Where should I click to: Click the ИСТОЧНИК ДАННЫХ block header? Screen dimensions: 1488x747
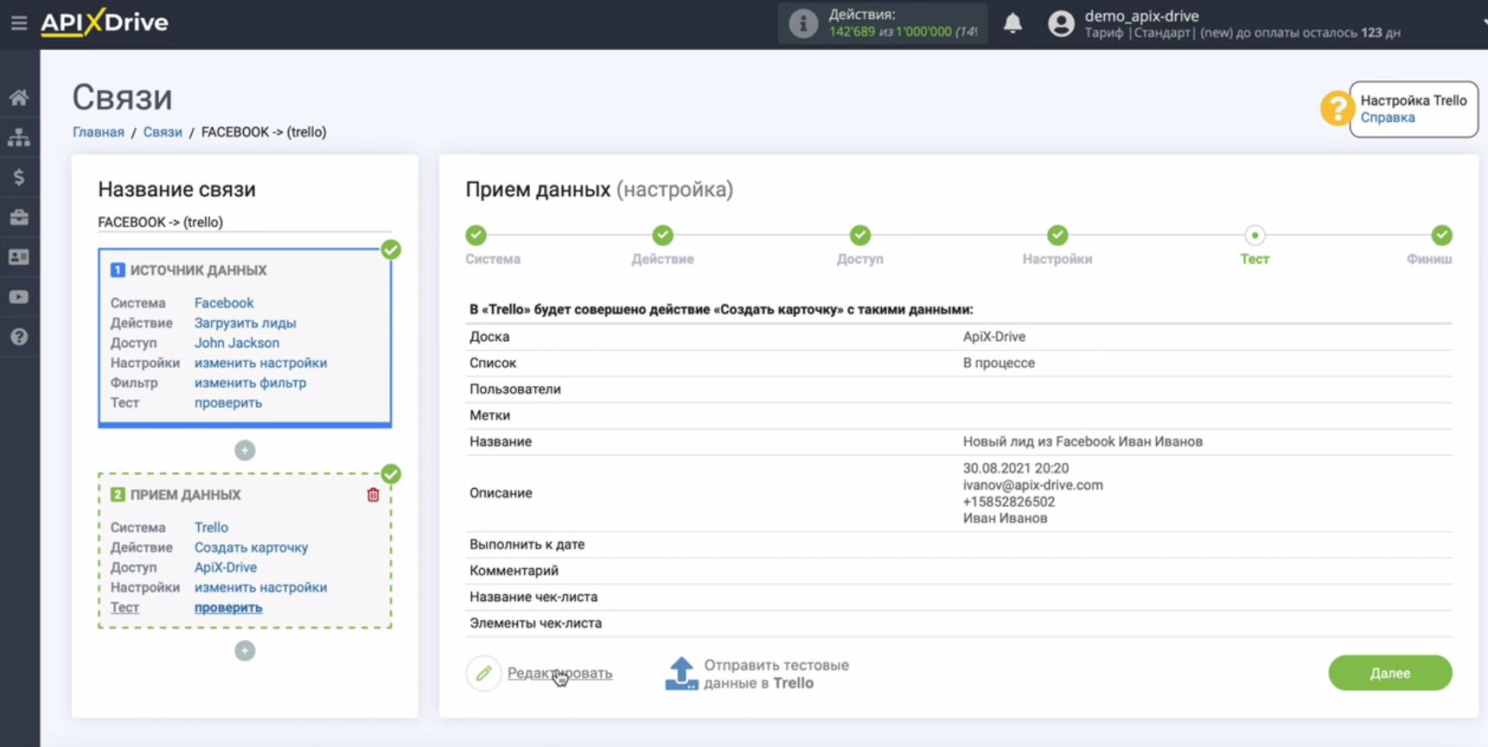pos(198,270)
